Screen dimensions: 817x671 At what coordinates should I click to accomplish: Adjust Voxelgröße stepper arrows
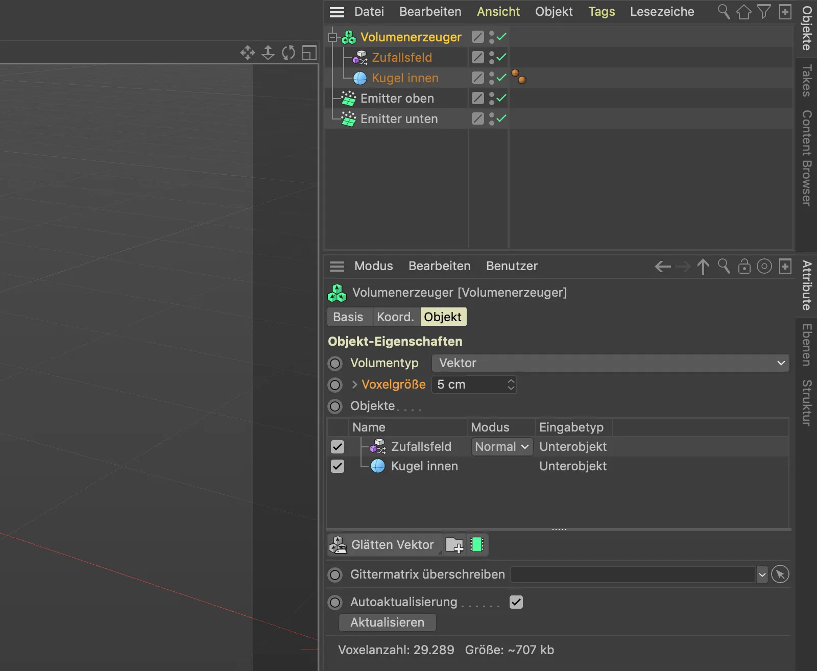tap(511, 385)
